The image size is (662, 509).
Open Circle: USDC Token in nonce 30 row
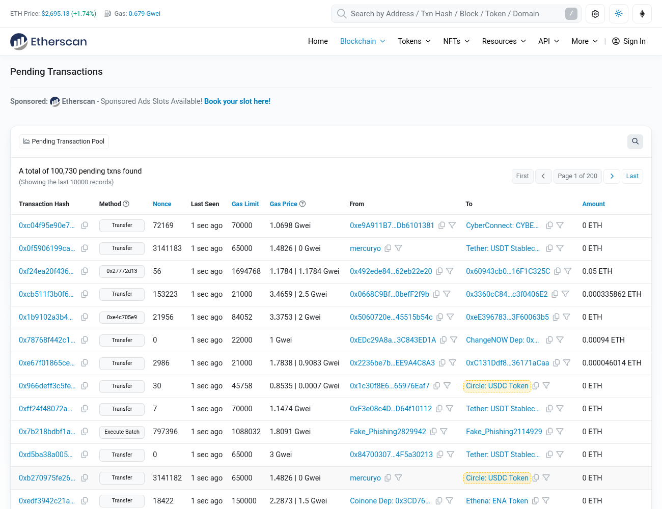coord(497,386)
